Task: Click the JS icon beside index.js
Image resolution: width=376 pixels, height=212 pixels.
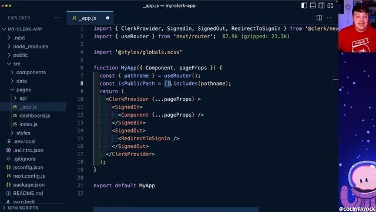Action: (x=15, y=124)
